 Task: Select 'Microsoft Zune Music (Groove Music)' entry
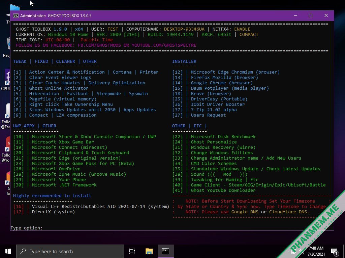click(70, 174)
